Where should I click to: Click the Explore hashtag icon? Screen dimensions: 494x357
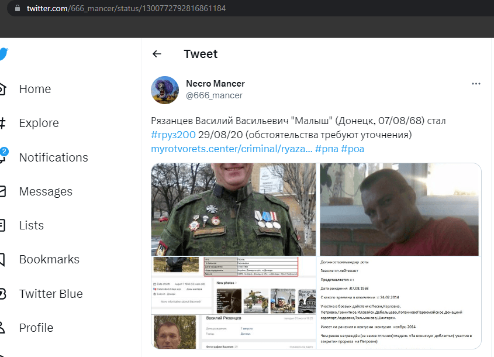[x=2, y=123]
